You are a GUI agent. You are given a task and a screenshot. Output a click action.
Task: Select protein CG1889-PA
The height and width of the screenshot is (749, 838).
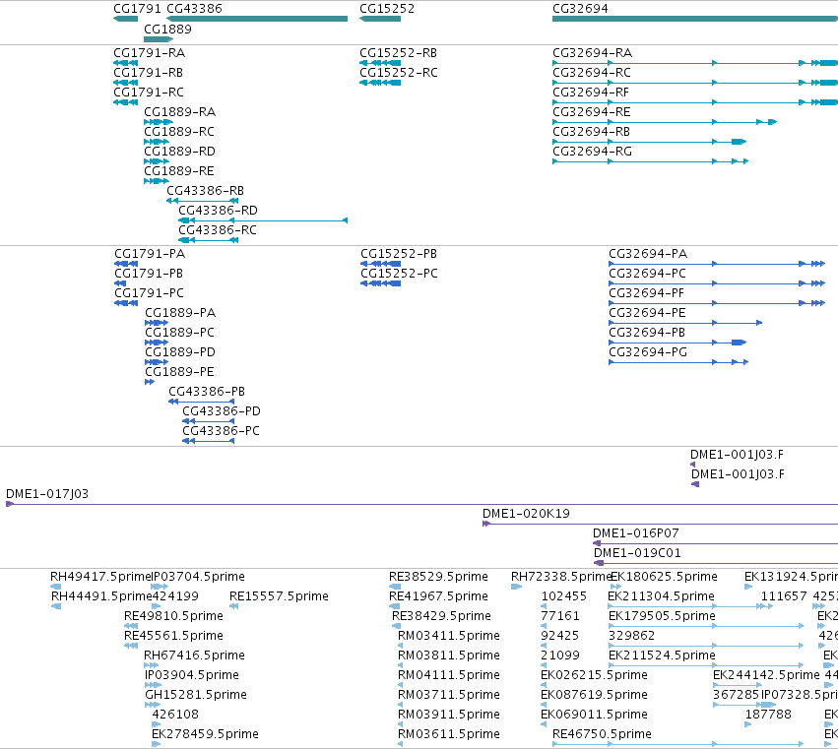click(180, 313)
